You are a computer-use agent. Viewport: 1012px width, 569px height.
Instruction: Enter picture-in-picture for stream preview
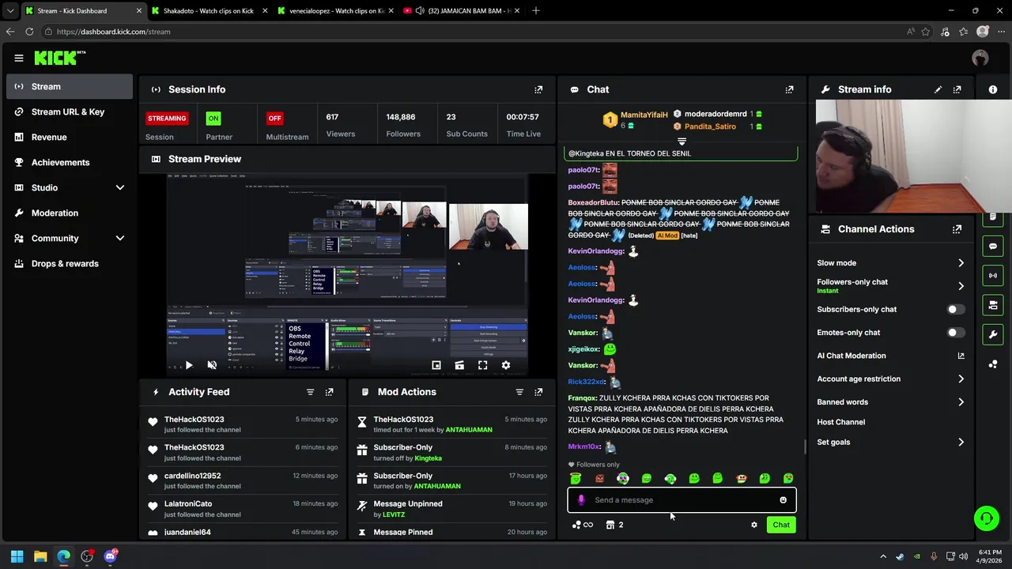click(x=436, y=365)
